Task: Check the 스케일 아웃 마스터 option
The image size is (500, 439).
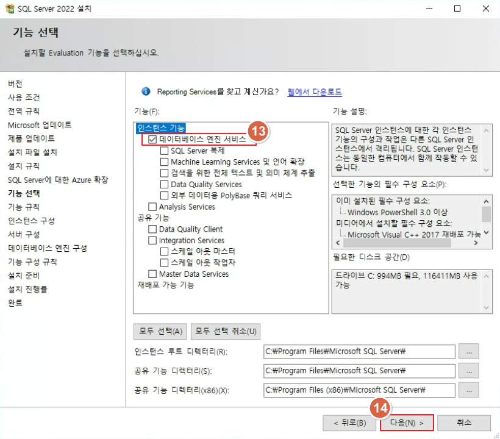Action: point(164,251)
